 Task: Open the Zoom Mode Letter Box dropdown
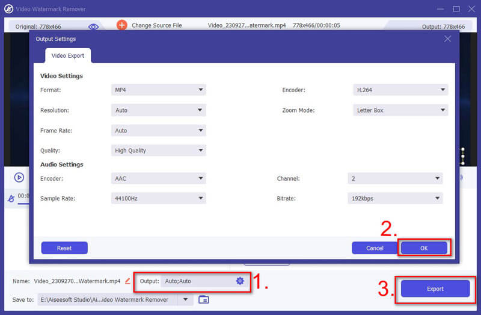pyautogui.click(x=400, y=110)
